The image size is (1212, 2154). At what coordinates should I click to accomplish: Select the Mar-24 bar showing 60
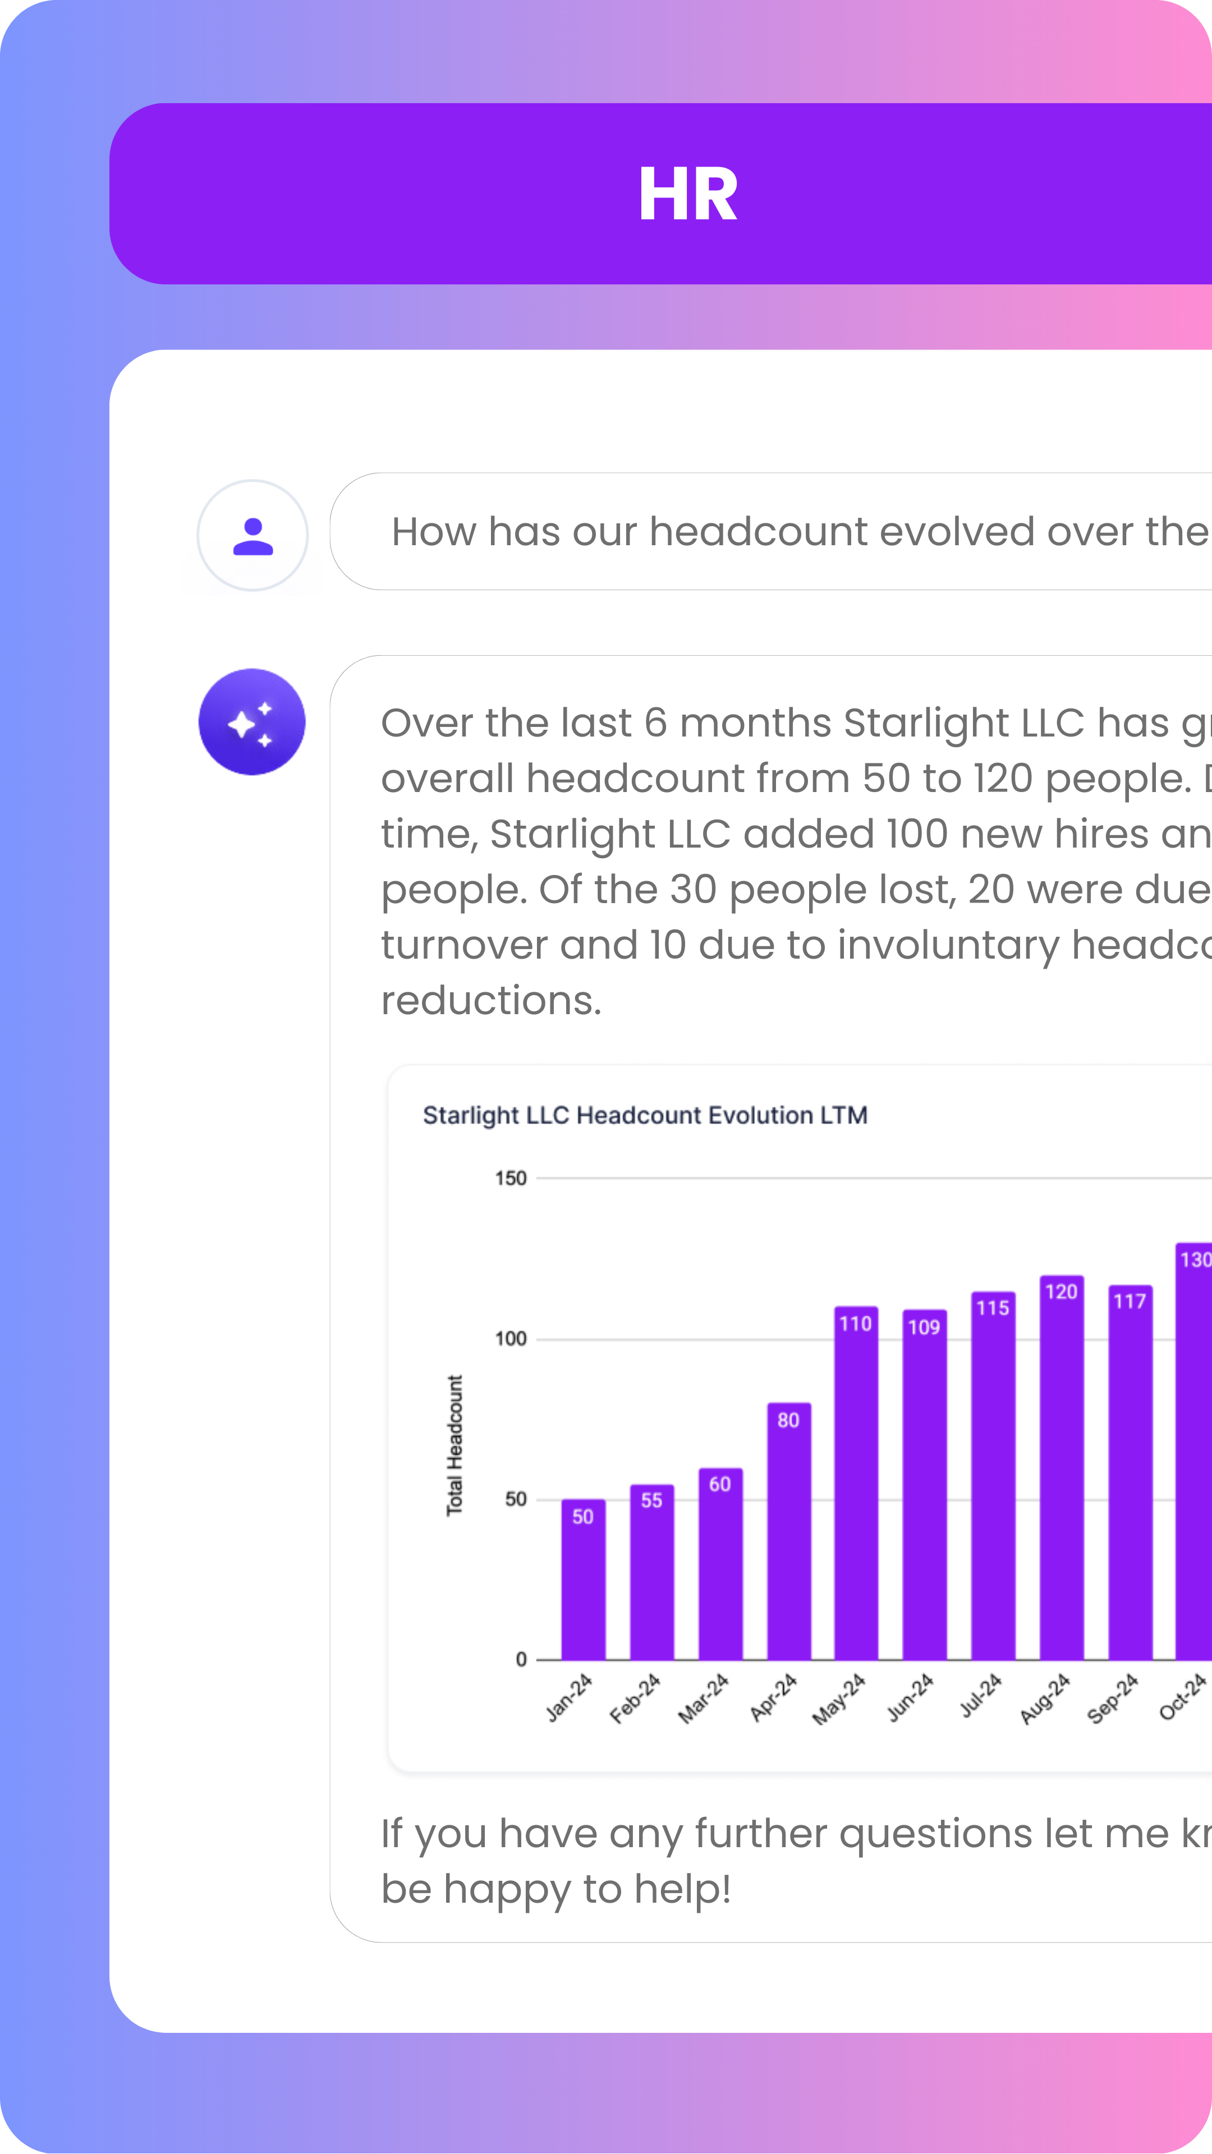tap(720, 1564)
